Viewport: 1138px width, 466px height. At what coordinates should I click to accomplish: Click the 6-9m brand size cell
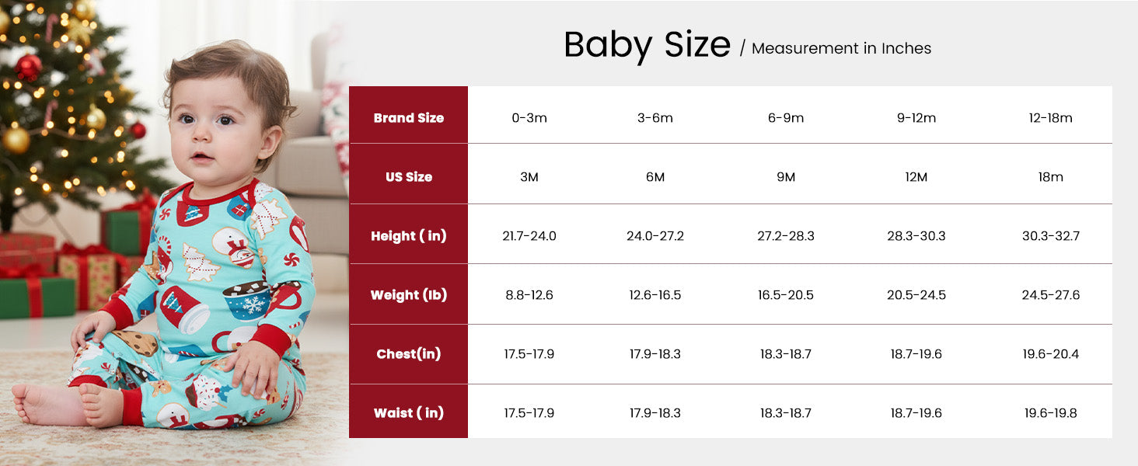[x=786, y=118]
